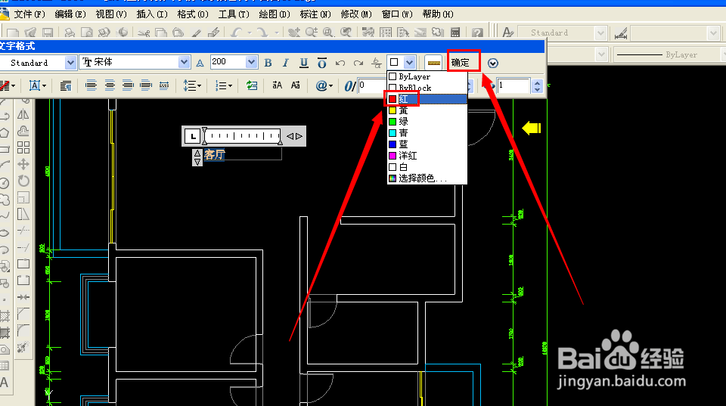Select the Rotate modify tool
The height and width of the screenshot is (406, 726).
23,181
